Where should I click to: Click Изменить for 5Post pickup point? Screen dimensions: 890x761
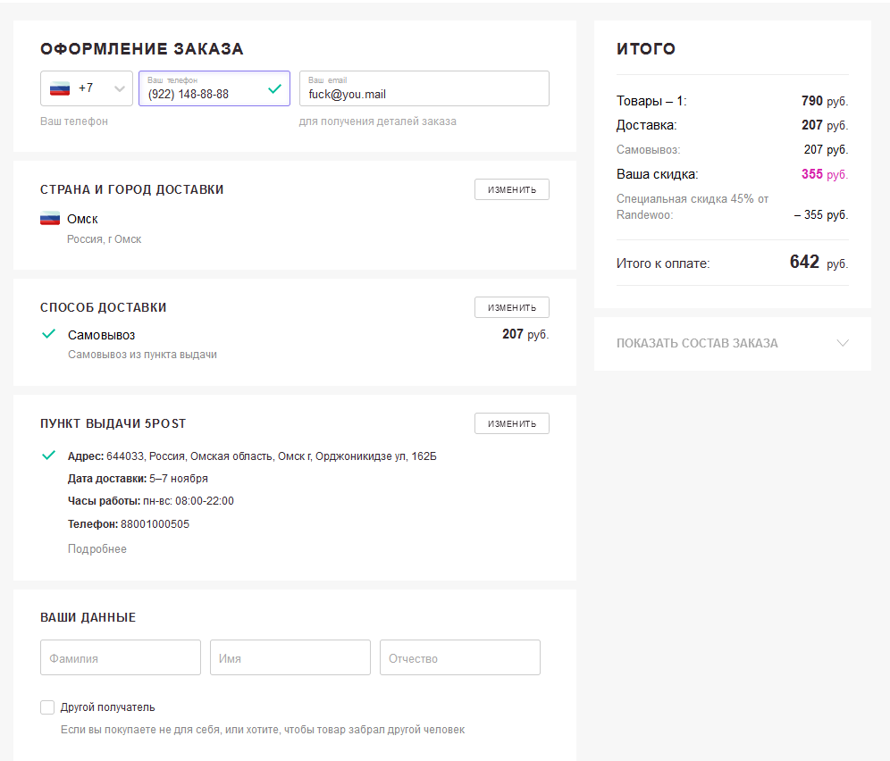511,423
